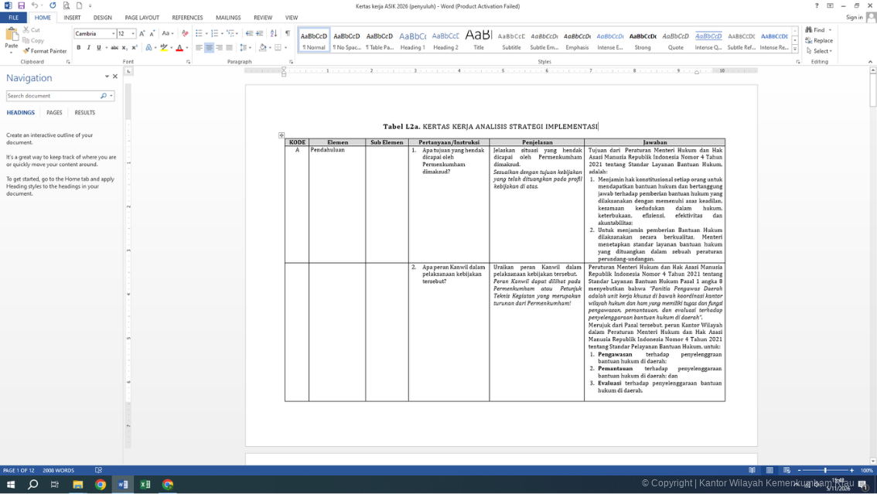Apply the Normal style

[x=314, y=39]
